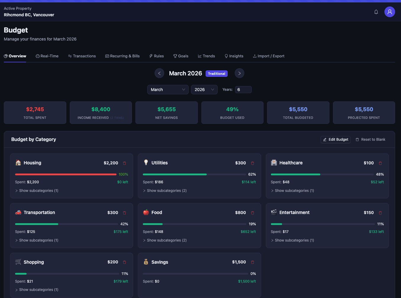
Task: Click the Savings card trash icon
Action: [x=253, y=262]
